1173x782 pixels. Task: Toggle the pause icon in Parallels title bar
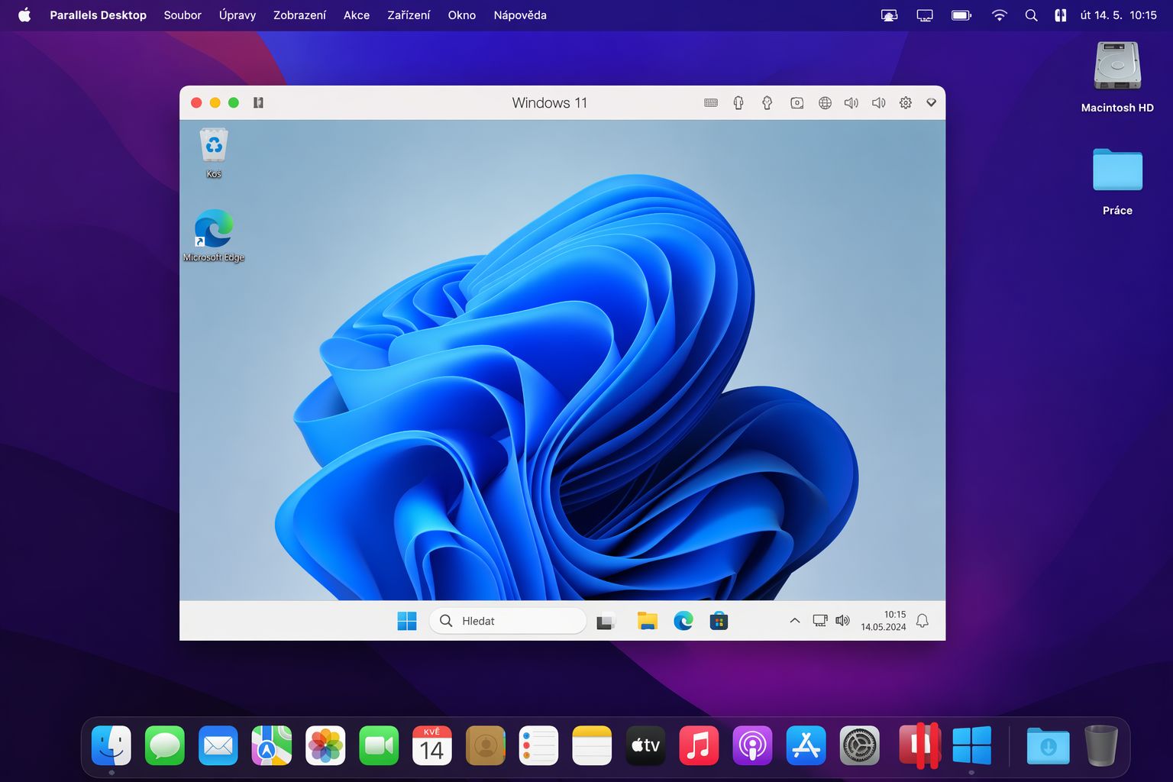[x=258, y=103]
